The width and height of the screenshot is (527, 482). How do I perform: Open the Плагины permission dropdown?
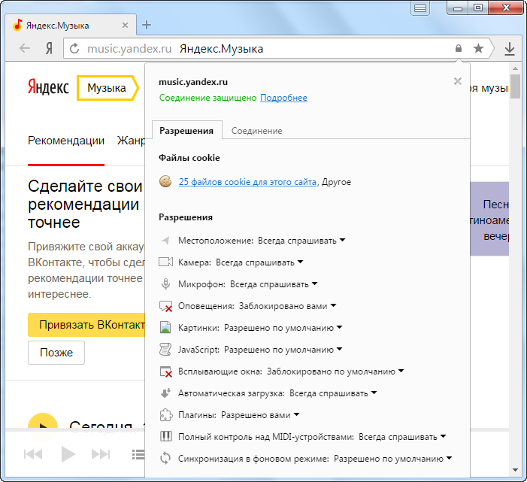260,415
